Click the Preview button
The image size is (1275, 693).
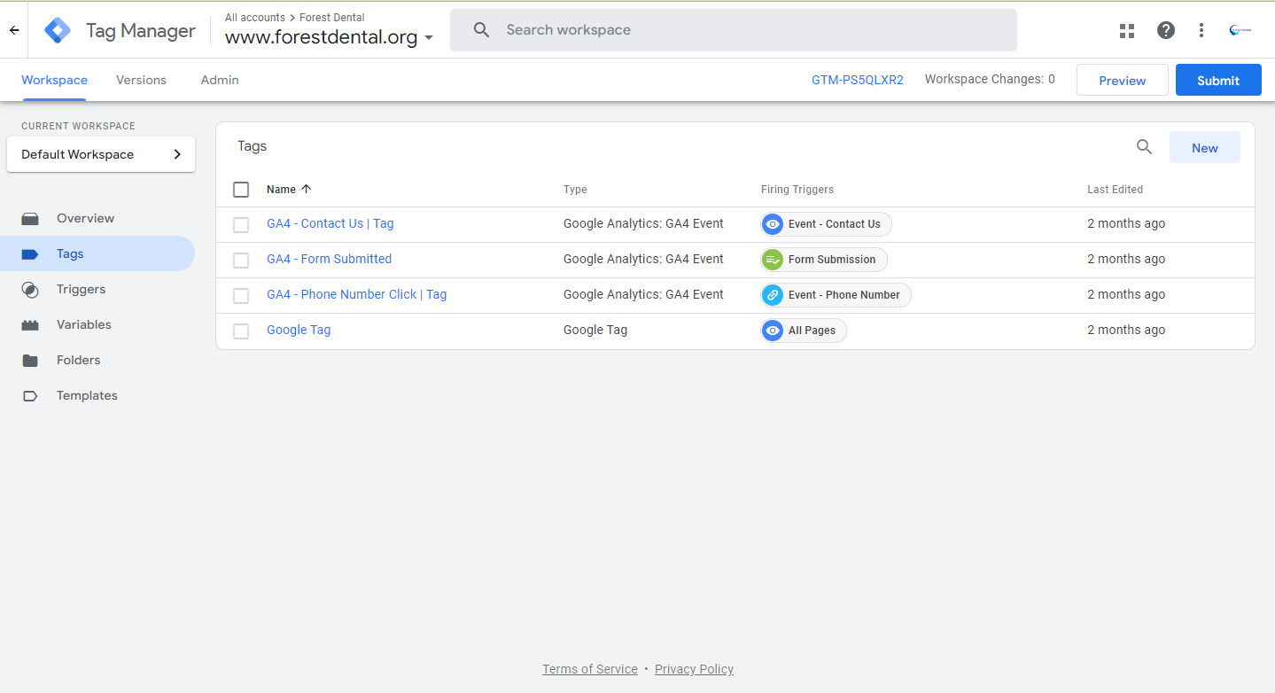point(1123,80)
